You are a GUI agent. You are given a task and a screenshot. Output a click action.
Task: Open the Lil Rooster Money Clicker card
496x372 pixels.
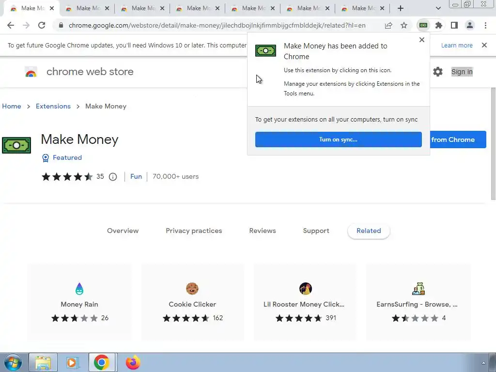tap(305, 302)
